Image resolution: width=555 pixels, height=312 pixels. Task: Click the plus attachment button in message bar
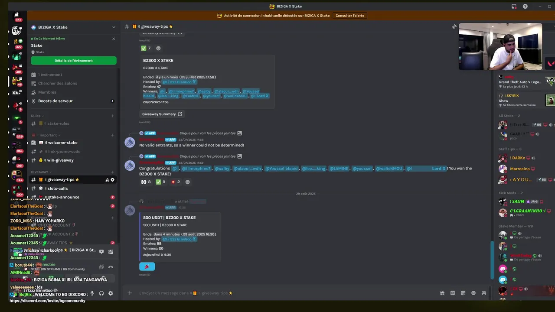(129, 293)
